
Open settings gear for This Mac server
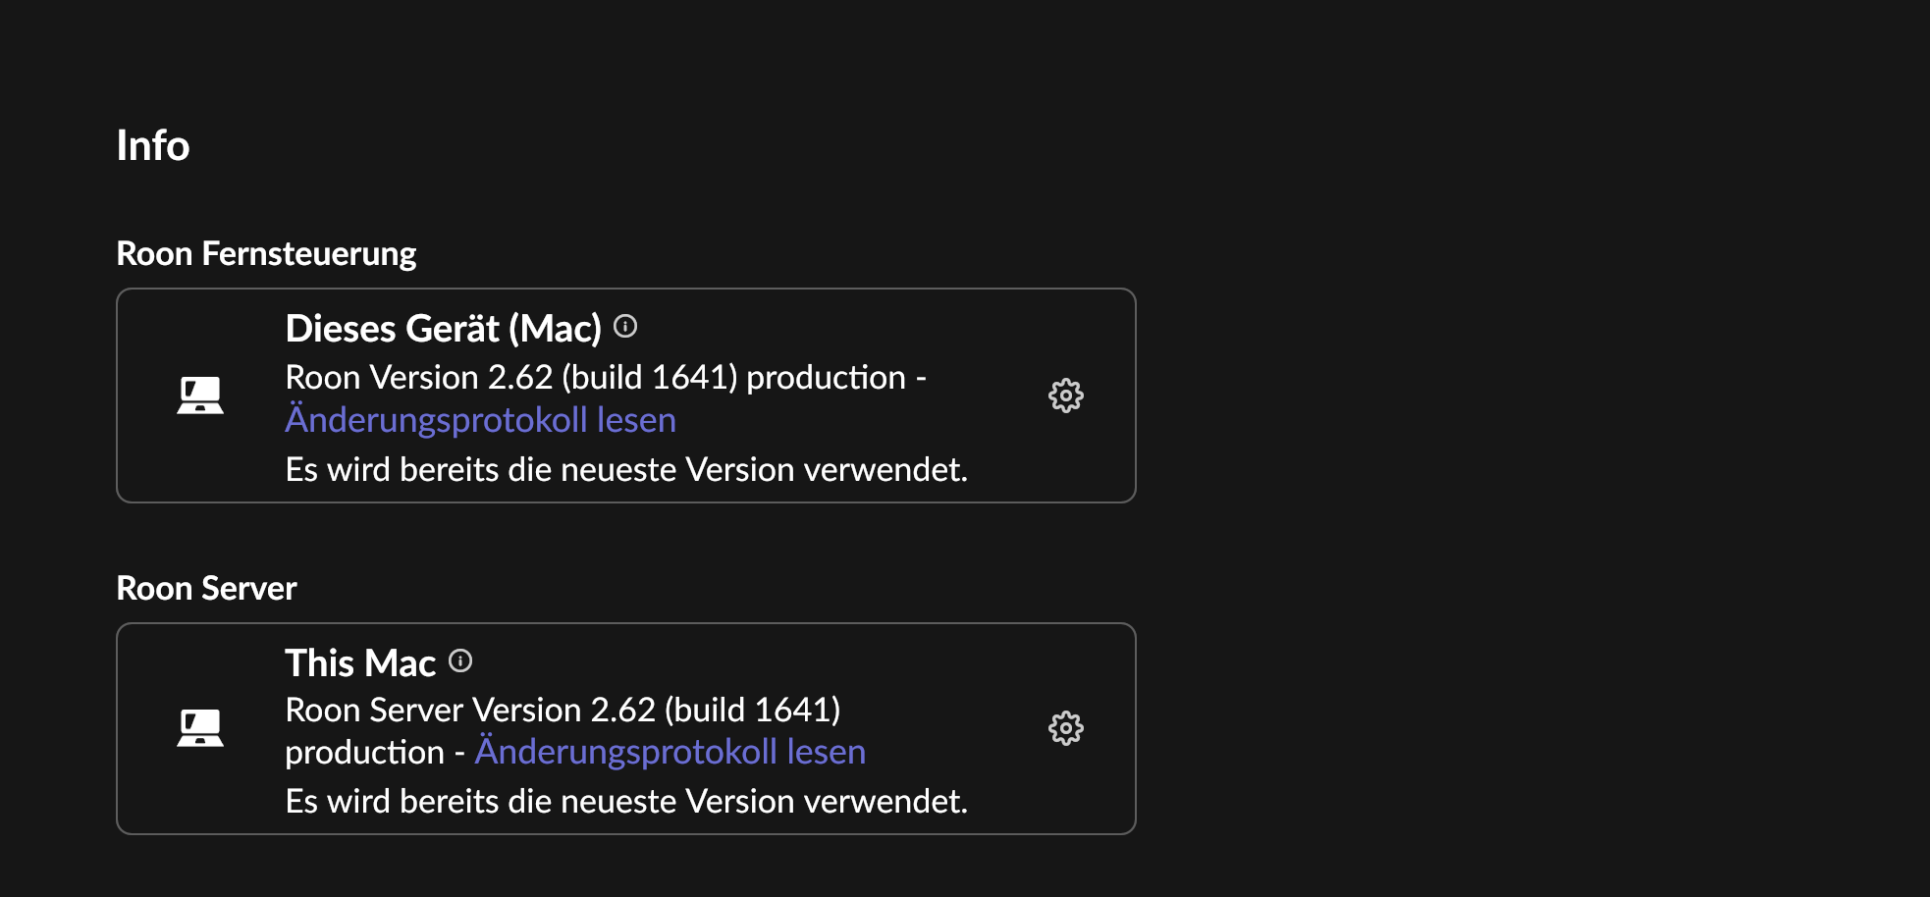point(1065,728)
